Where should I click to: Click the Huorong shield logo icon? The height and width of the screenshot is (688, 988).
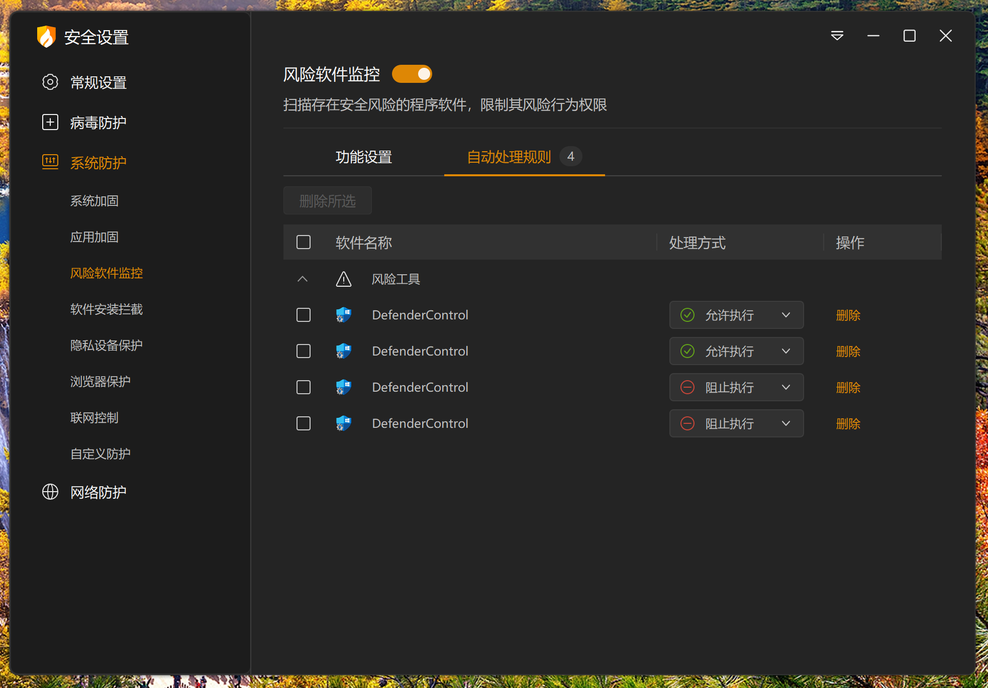click(x=46, y=37)
